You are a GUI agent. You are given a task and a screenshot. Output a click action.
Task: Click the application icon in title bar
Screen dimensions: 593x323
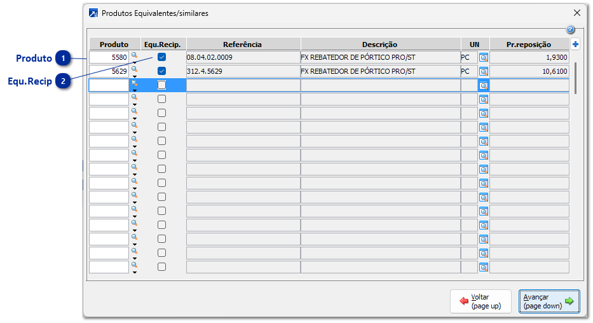point(93,13)
